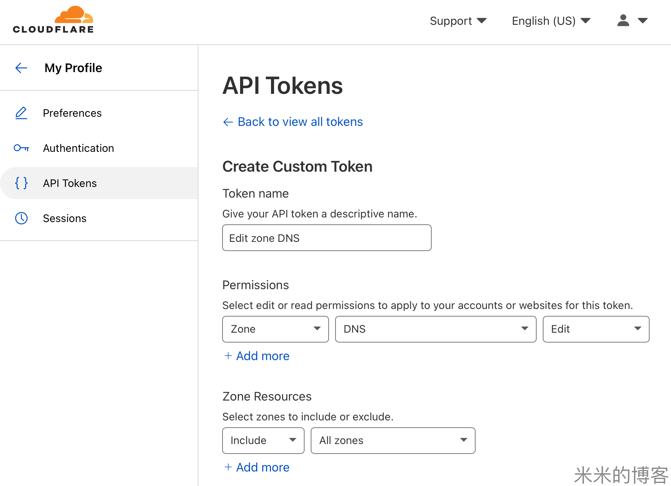Click the Preferences pencil icon
The image size is (671, 486).
[x=21, y=113]
